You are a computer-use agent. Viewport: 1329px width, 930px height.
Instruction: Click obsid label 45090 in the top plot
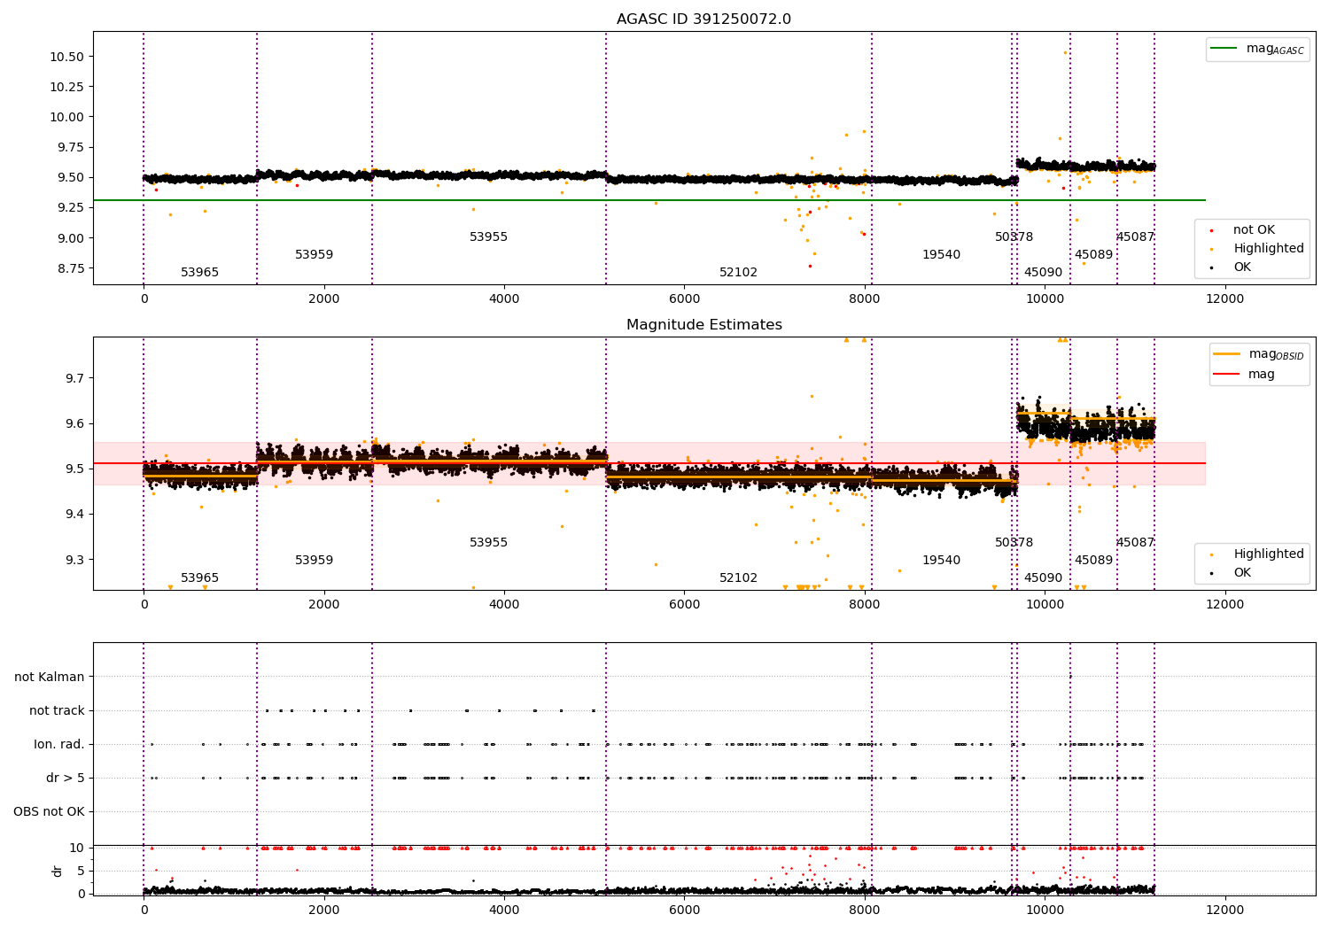pos(1043,273)
